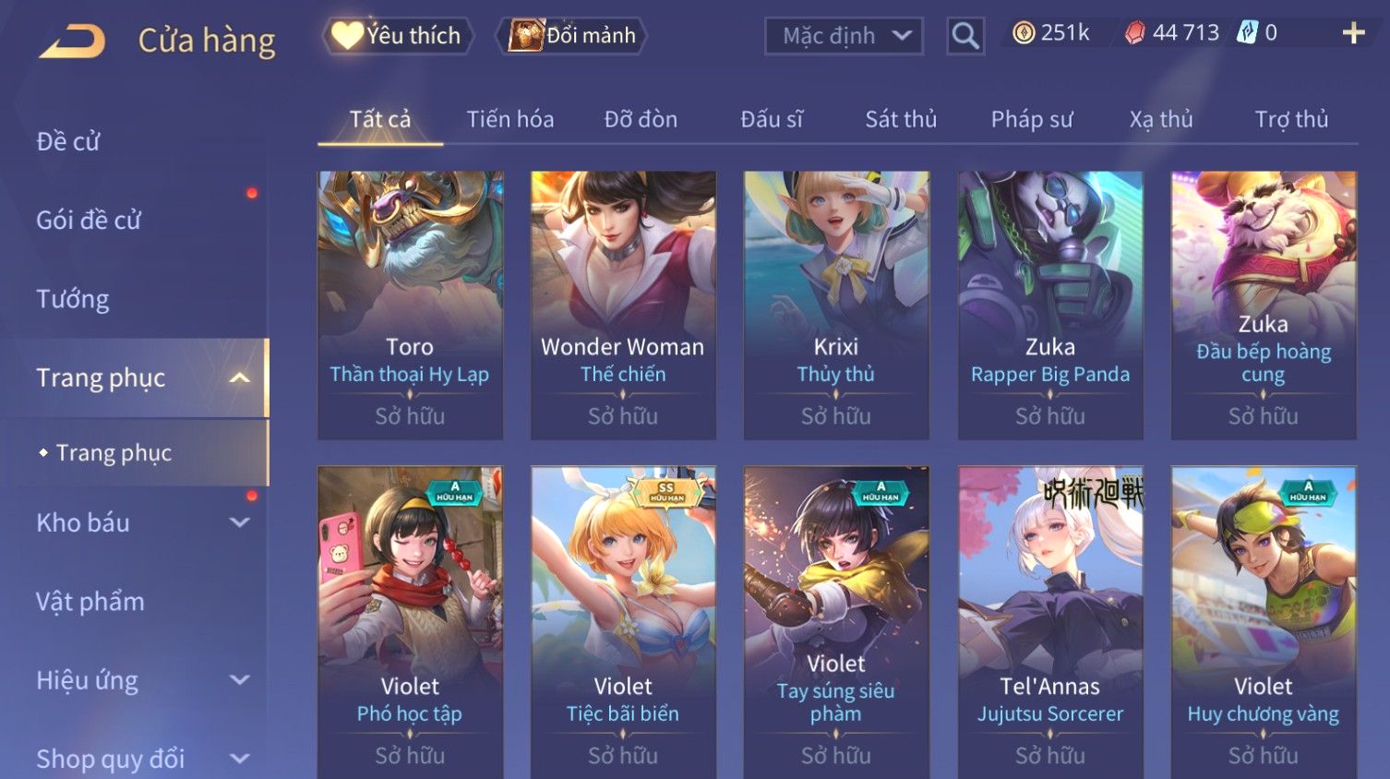
Task: Tap the red ruby currency icon
Action: click(1135, 33)
